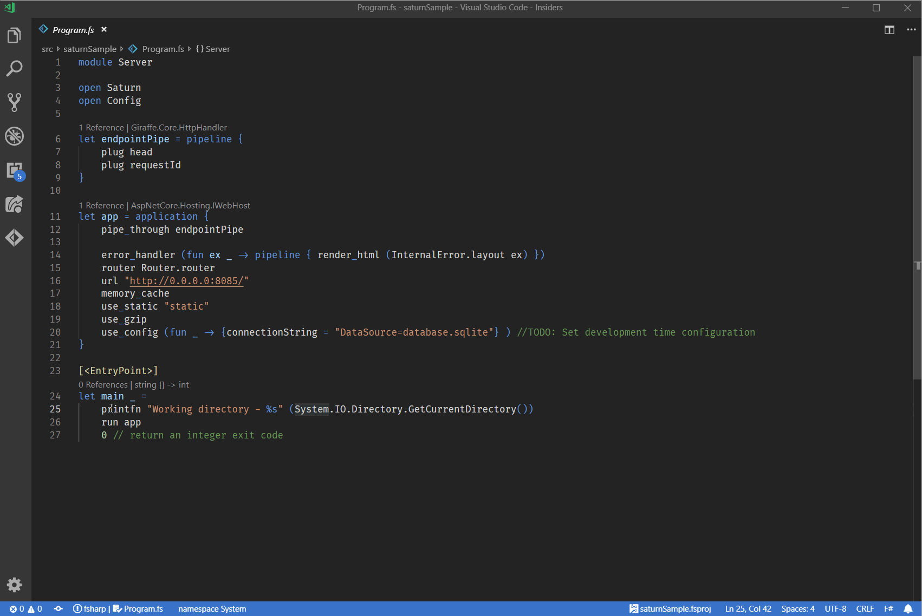
Task: Open the Search view
Action: click(15, 69)
